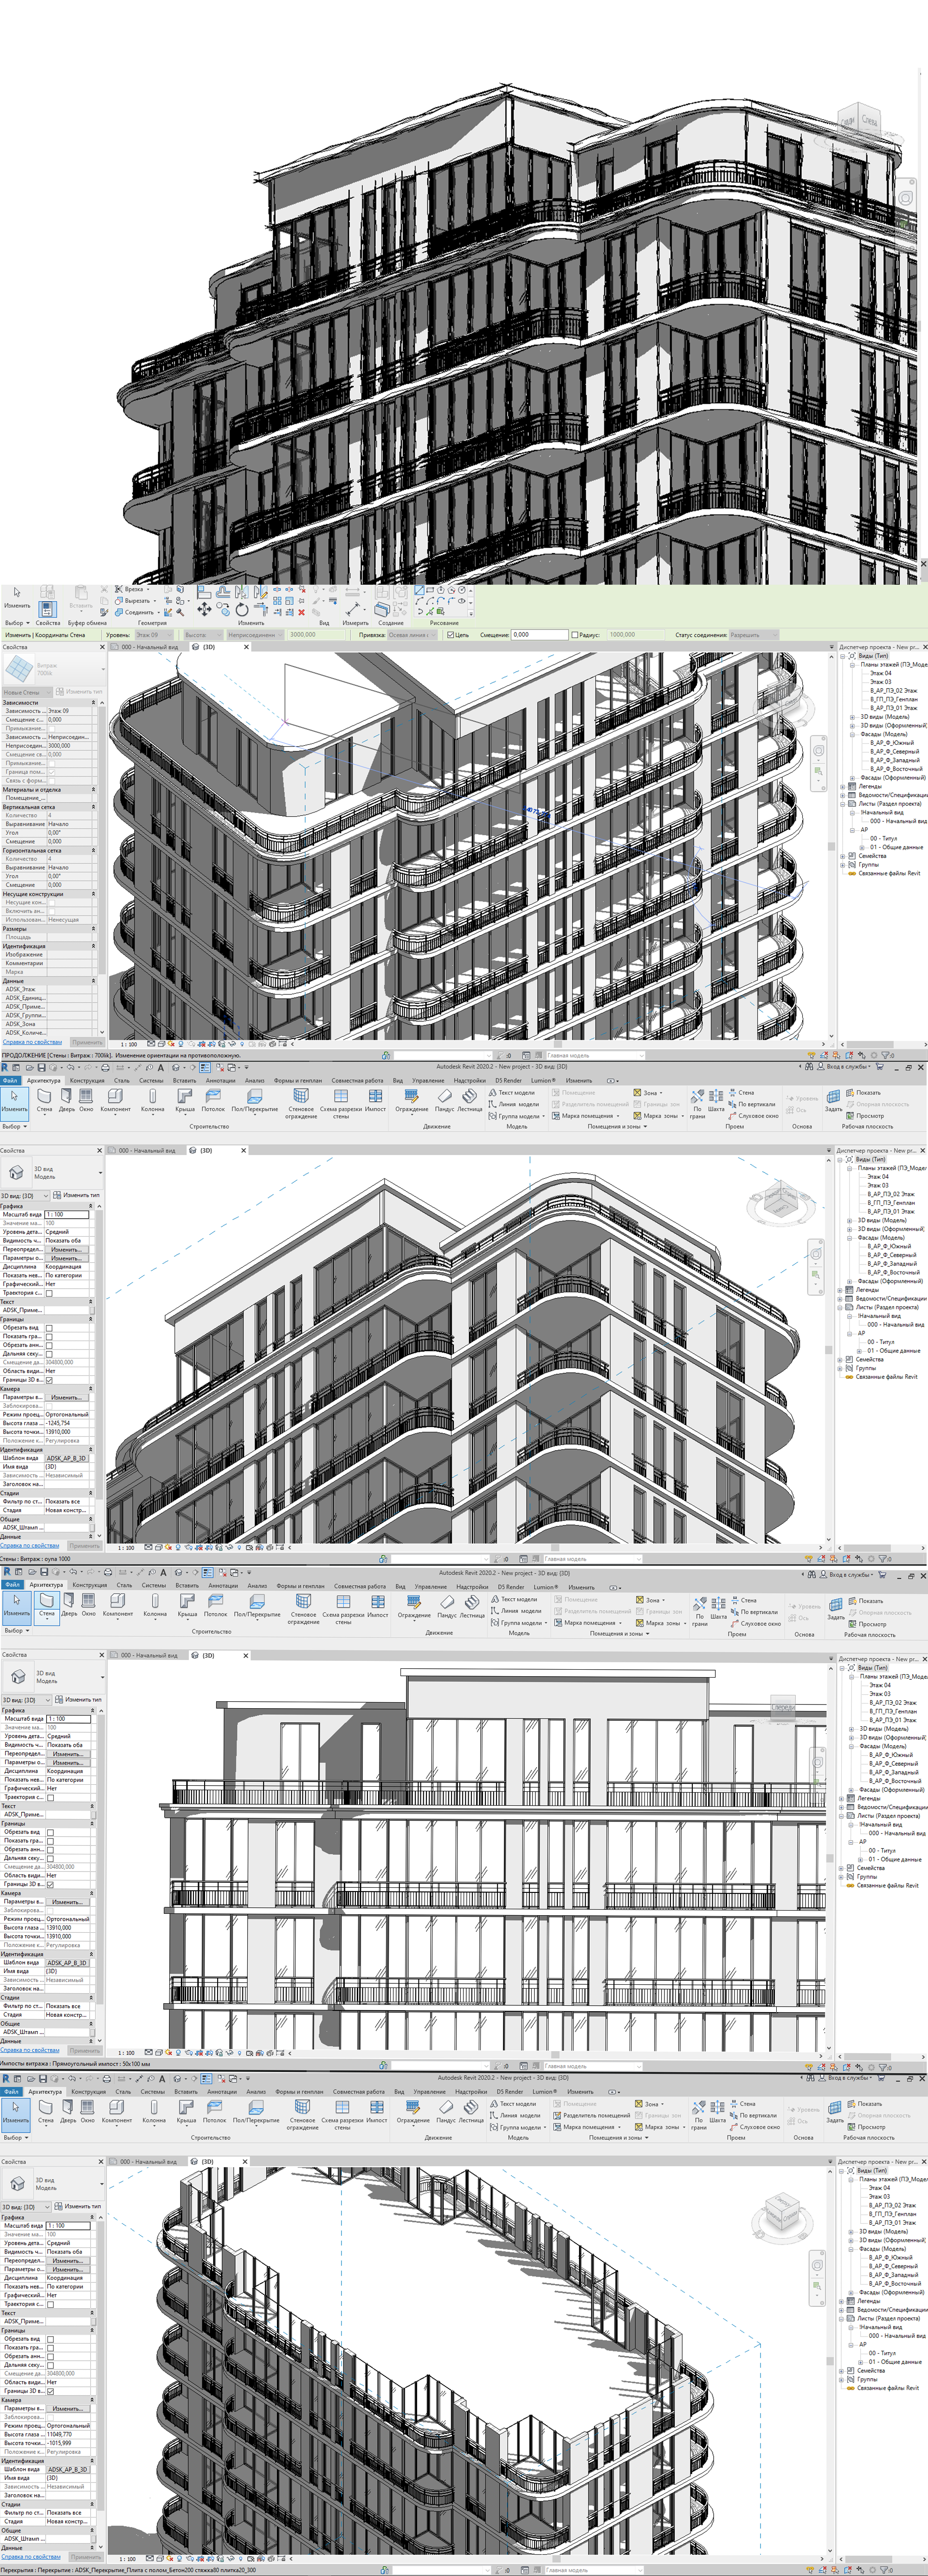Screen dimensions: 928x2576
Task: Open the Уровень Этаж 09 dropdown
Action: (155, 635)
